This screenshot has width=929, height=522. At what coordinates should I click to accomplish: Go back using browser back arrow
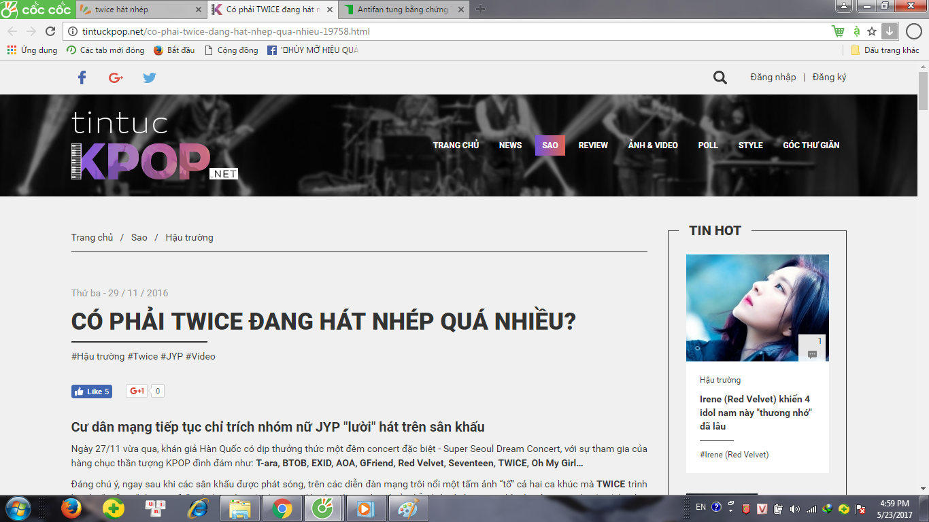click(x=12, y=31)
